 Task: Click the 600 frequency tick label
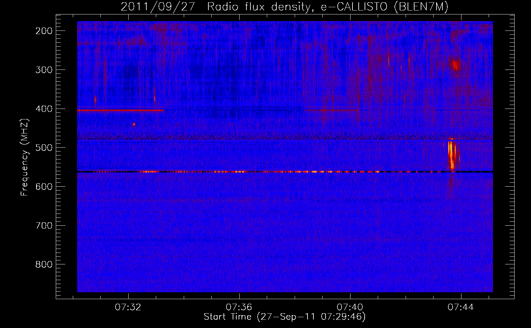pos(44,187)
